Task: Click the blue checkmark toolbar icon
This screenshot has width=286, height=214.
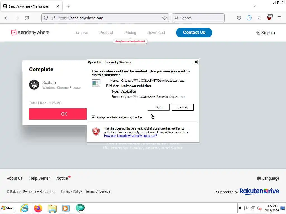Action: coord(249,18)
